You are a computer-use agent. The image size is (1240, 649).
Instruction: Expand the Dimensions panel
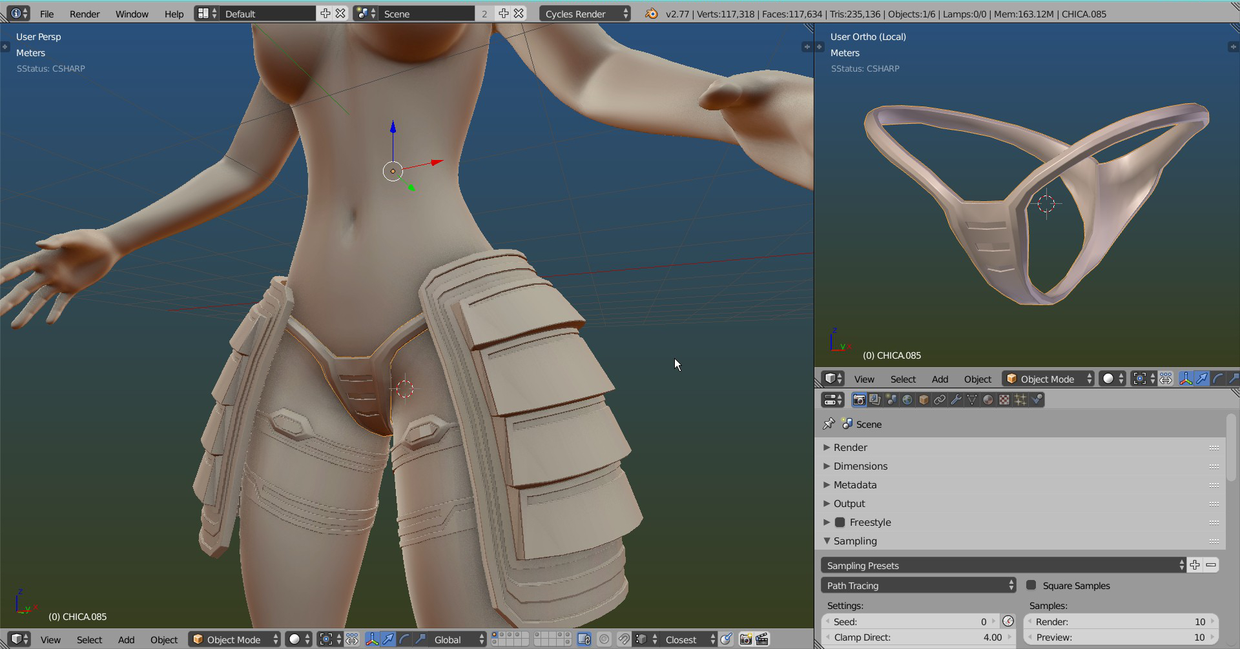860,466
